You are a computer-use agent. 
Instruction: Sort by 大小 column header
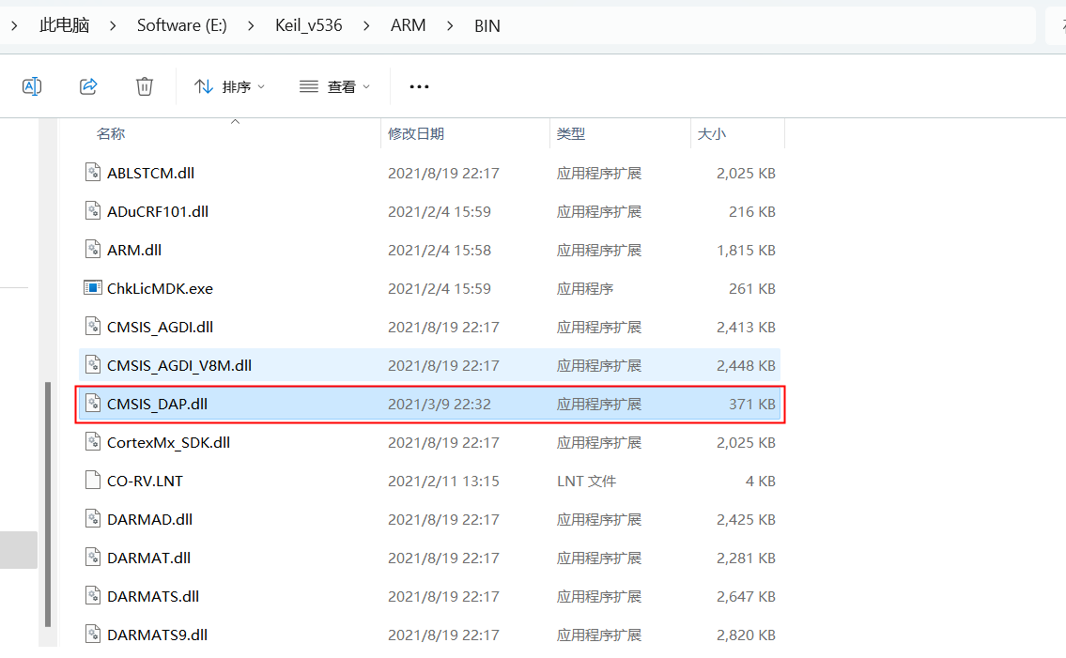click(x=711, y=134)
